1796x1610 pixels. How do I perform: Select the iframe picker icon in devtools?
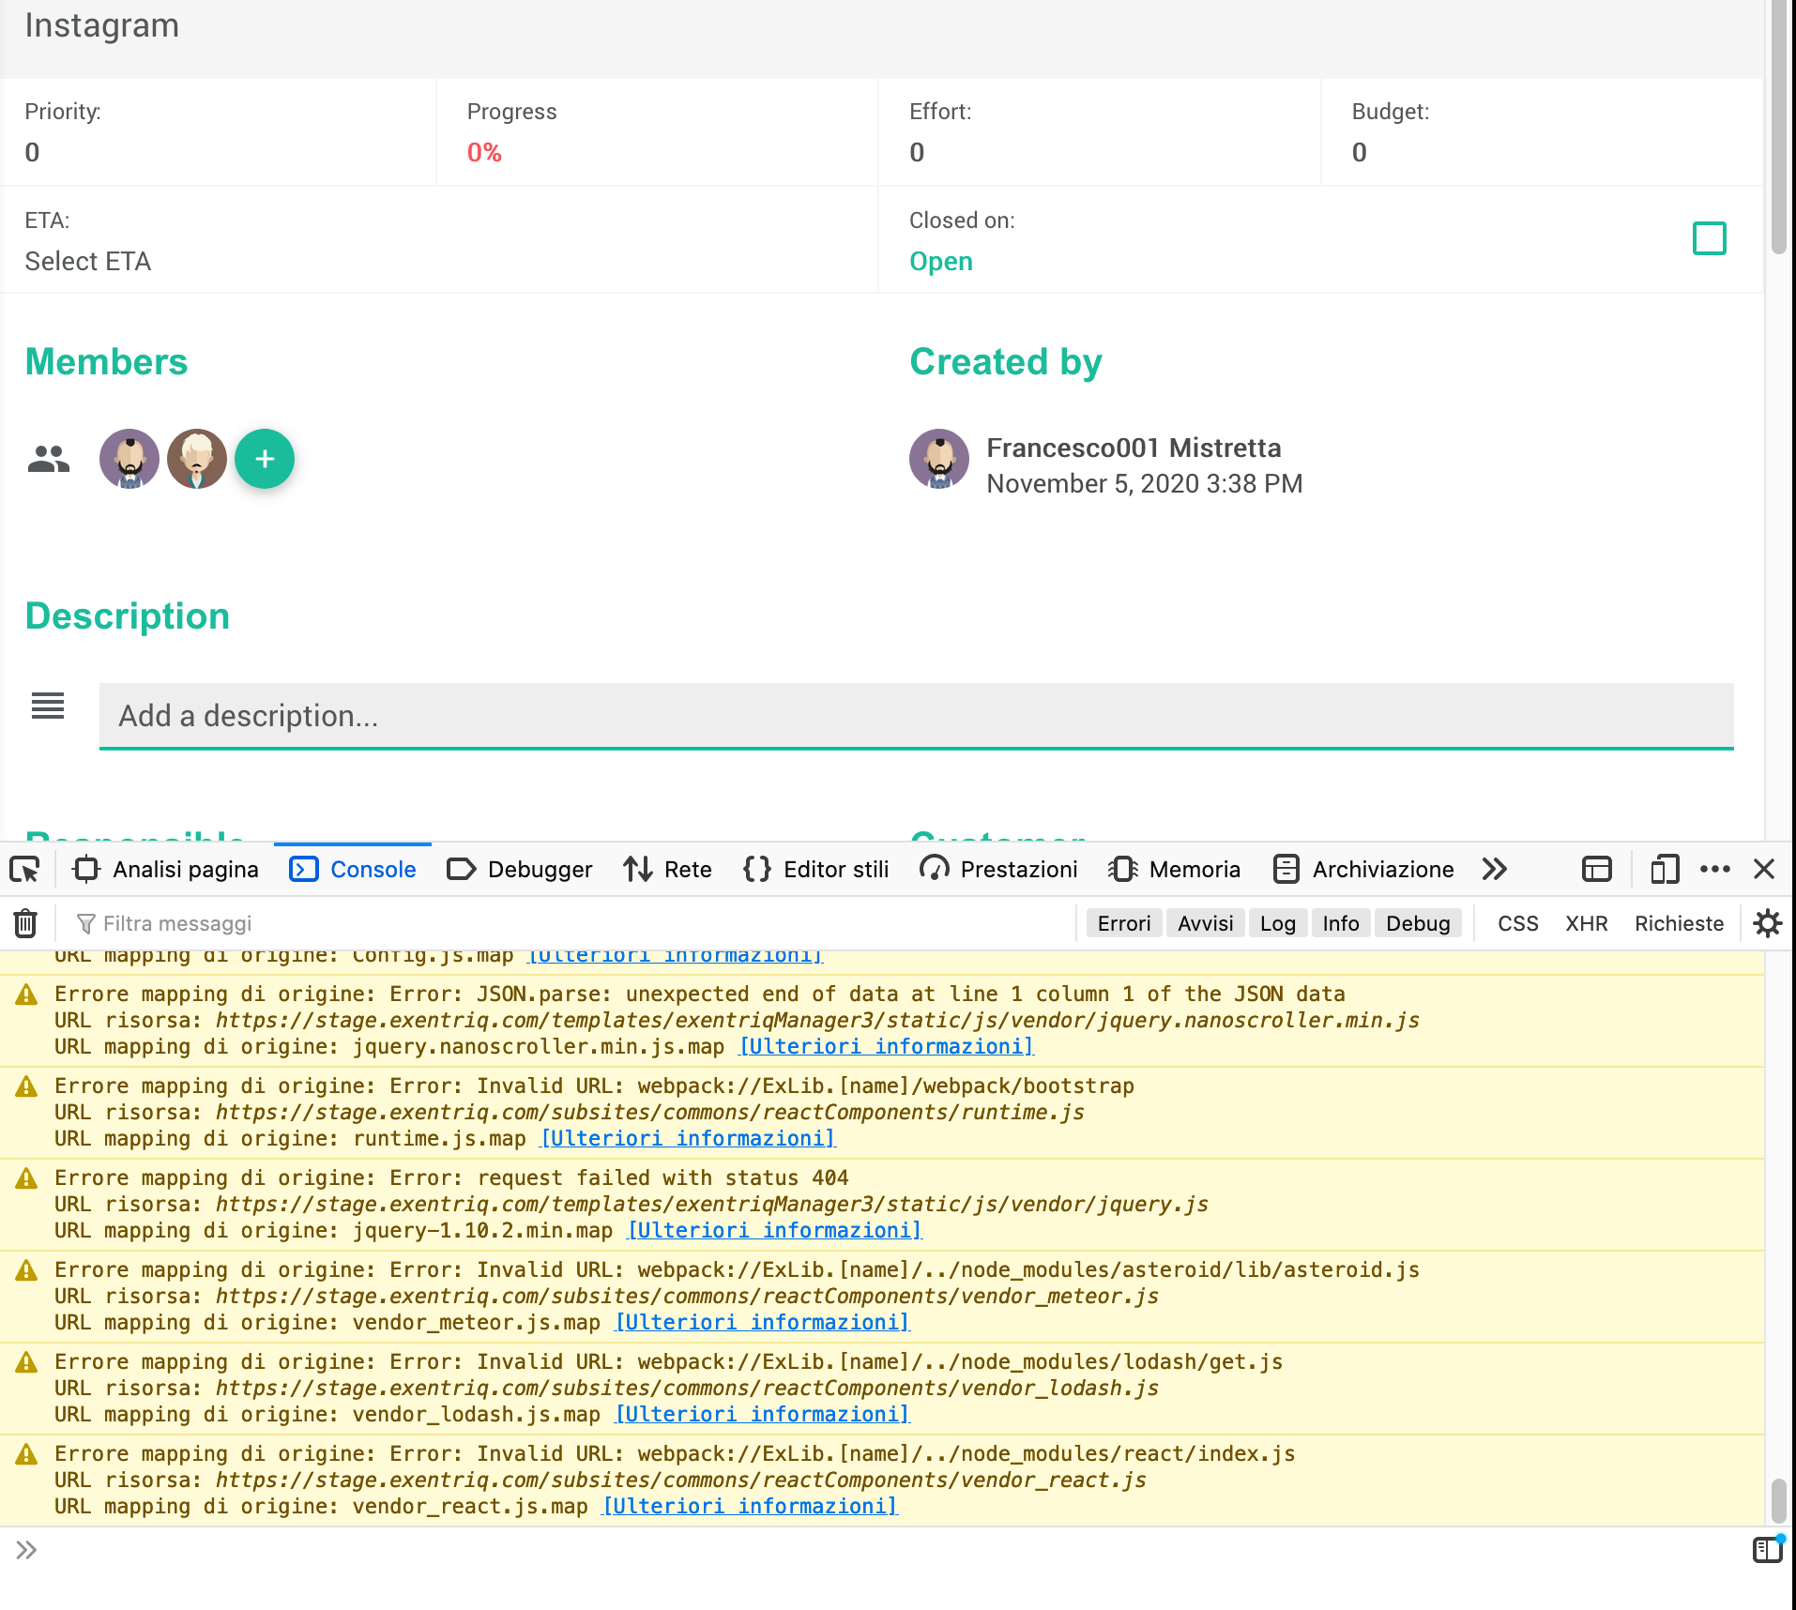[1596, 870]
